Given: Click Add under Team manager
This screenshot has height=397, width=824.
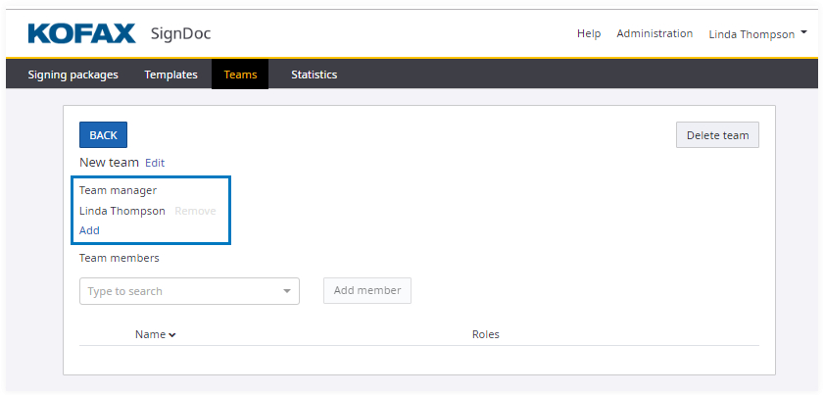Looking at the screenshot, I should (89, 230).
